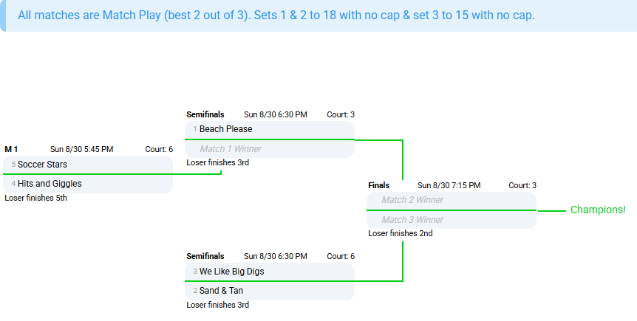Click the Court: 3 label of Finals
Screen dimensions: 637x321
[x=522, y=185]
